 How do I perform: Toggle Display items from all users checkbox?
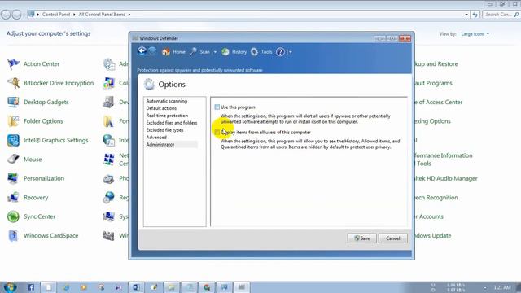tap(217, 132)
